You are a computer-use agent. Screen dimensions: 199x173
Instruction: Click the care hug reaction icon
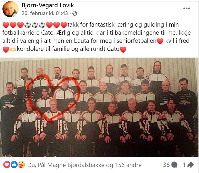coord(21,165)
